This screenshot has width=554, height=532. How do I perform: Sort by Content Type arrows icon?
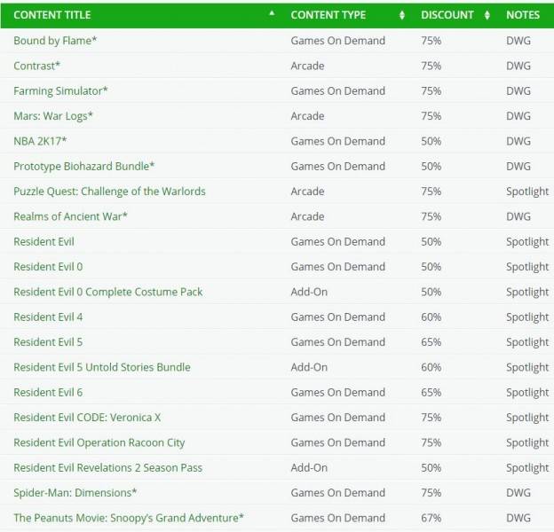click(401, 15)
